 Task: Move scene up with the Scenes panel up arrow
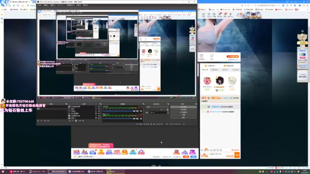click(x=45, y=121)
